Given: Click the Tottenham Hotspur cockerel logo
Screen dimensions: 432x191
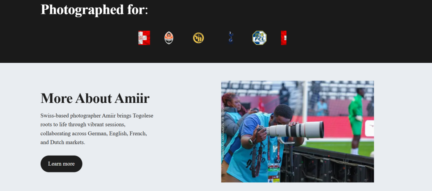Looking at the screenshot, I should coord(231,38).
